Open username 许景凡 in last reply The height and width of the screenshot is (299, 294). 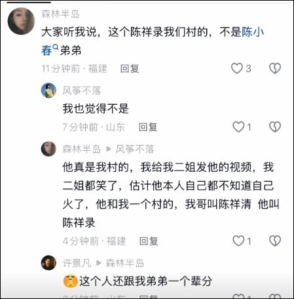77,263
